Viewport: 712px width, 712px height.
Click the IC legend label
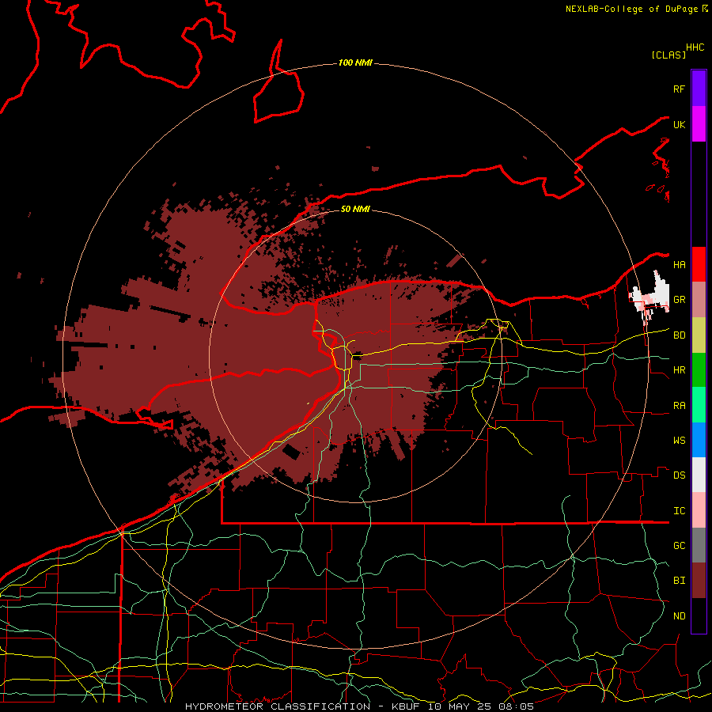coord(680,511)
